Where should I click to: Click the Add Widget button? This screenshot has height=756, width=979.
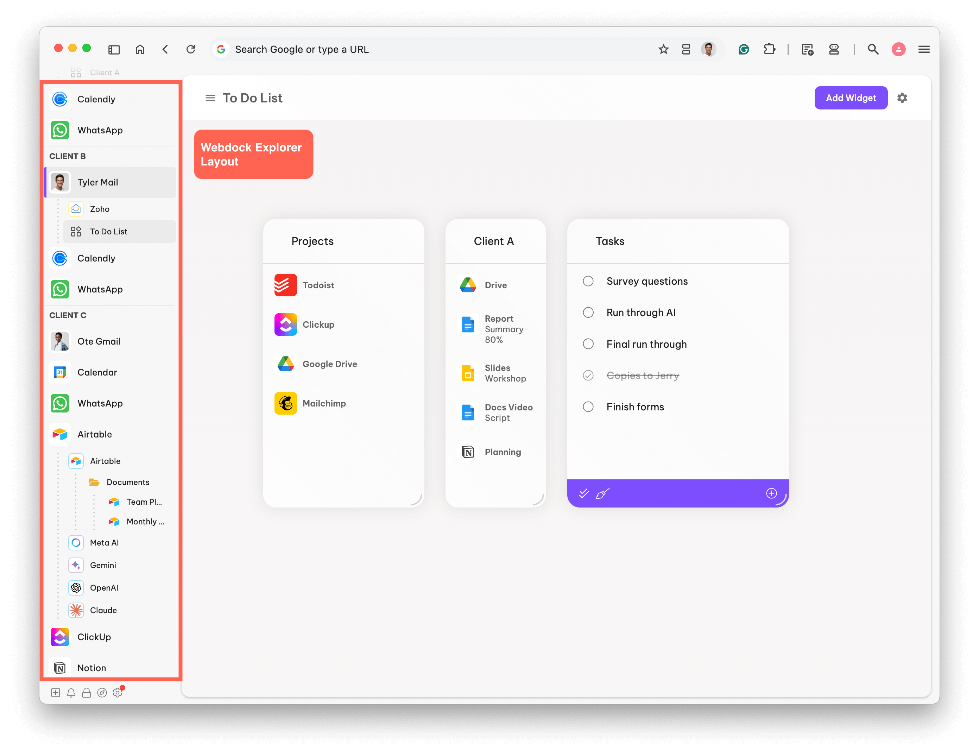850,98
